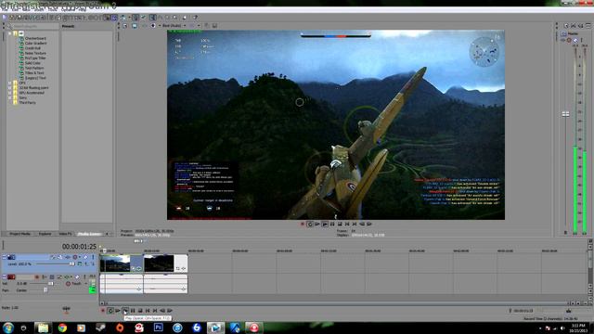Viewport: 594px width, 334px height.
Task: Open the Touch automation mode dropdown
Action: 86,284
